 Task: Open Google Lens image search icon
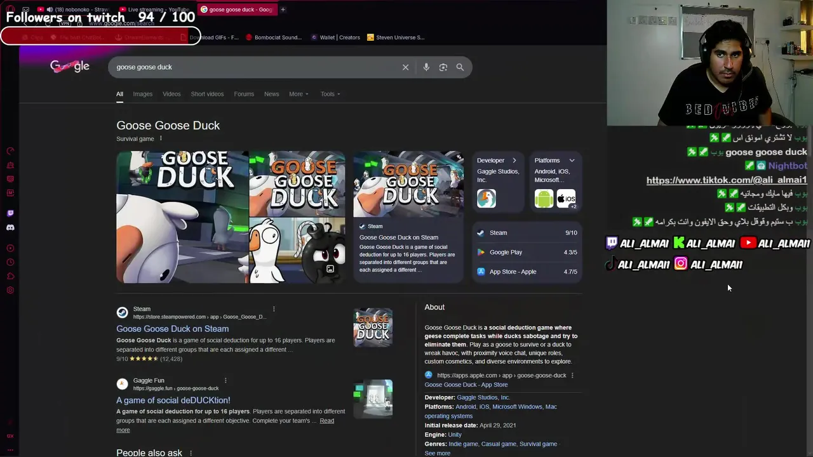pyautogui.click(x=443, y=67)
